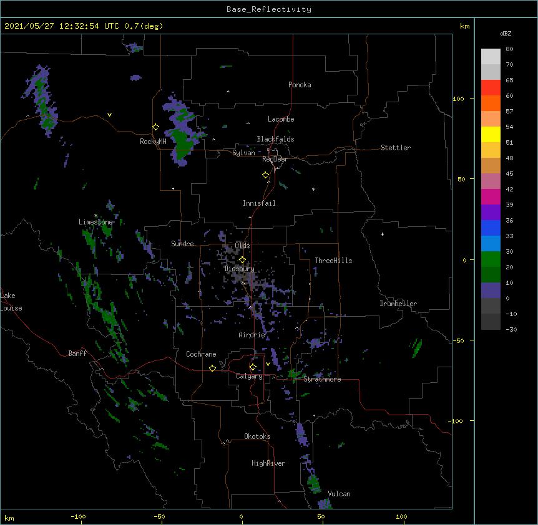538x525 pixels.
Task: Select the magenta 39-42 dBZ legend swatch
Action: click(491, 196)
